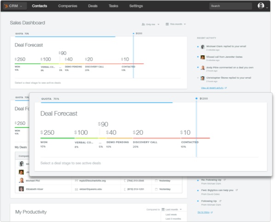Go to the Companies tab
Image resolution: width=276 pixels, height=222 pixels.
pyautogui.click(x=68, y=6)
